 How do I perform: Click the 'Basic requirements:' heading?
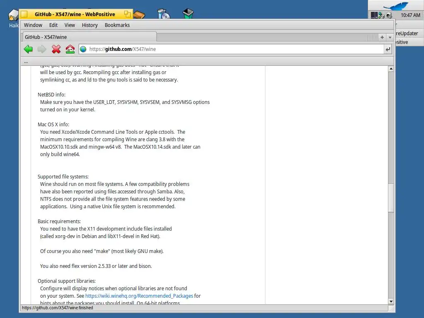pos(59,221)
